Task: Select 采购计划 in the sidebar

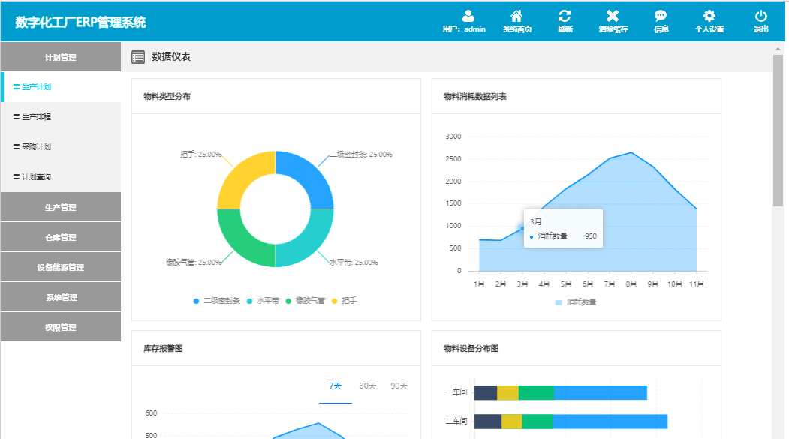Action: (x=60, y=147)
